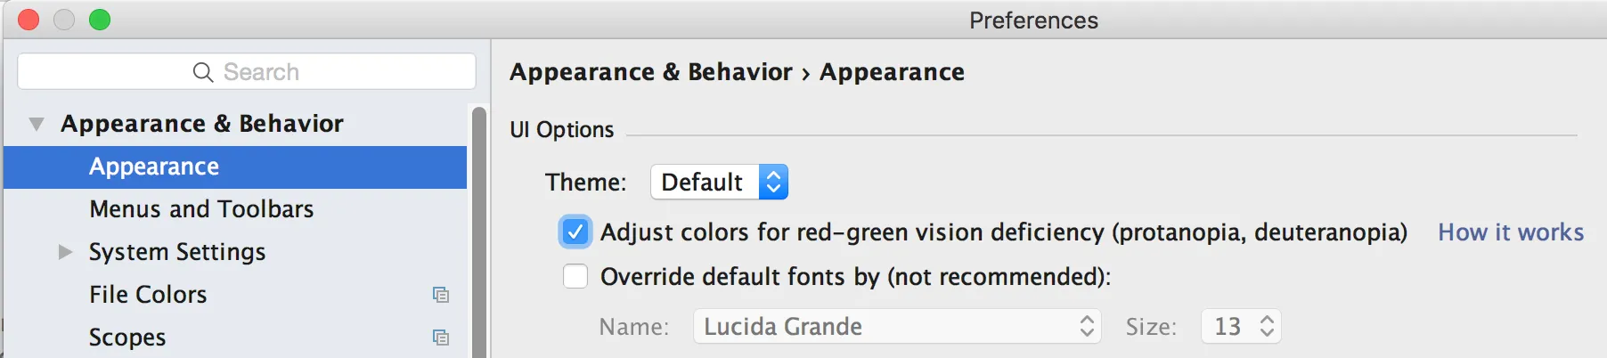Click the Appearance & Behavior breadcrumb
Screen dimensions: 1607x358
pyautogui.click(x=650, y=72)
